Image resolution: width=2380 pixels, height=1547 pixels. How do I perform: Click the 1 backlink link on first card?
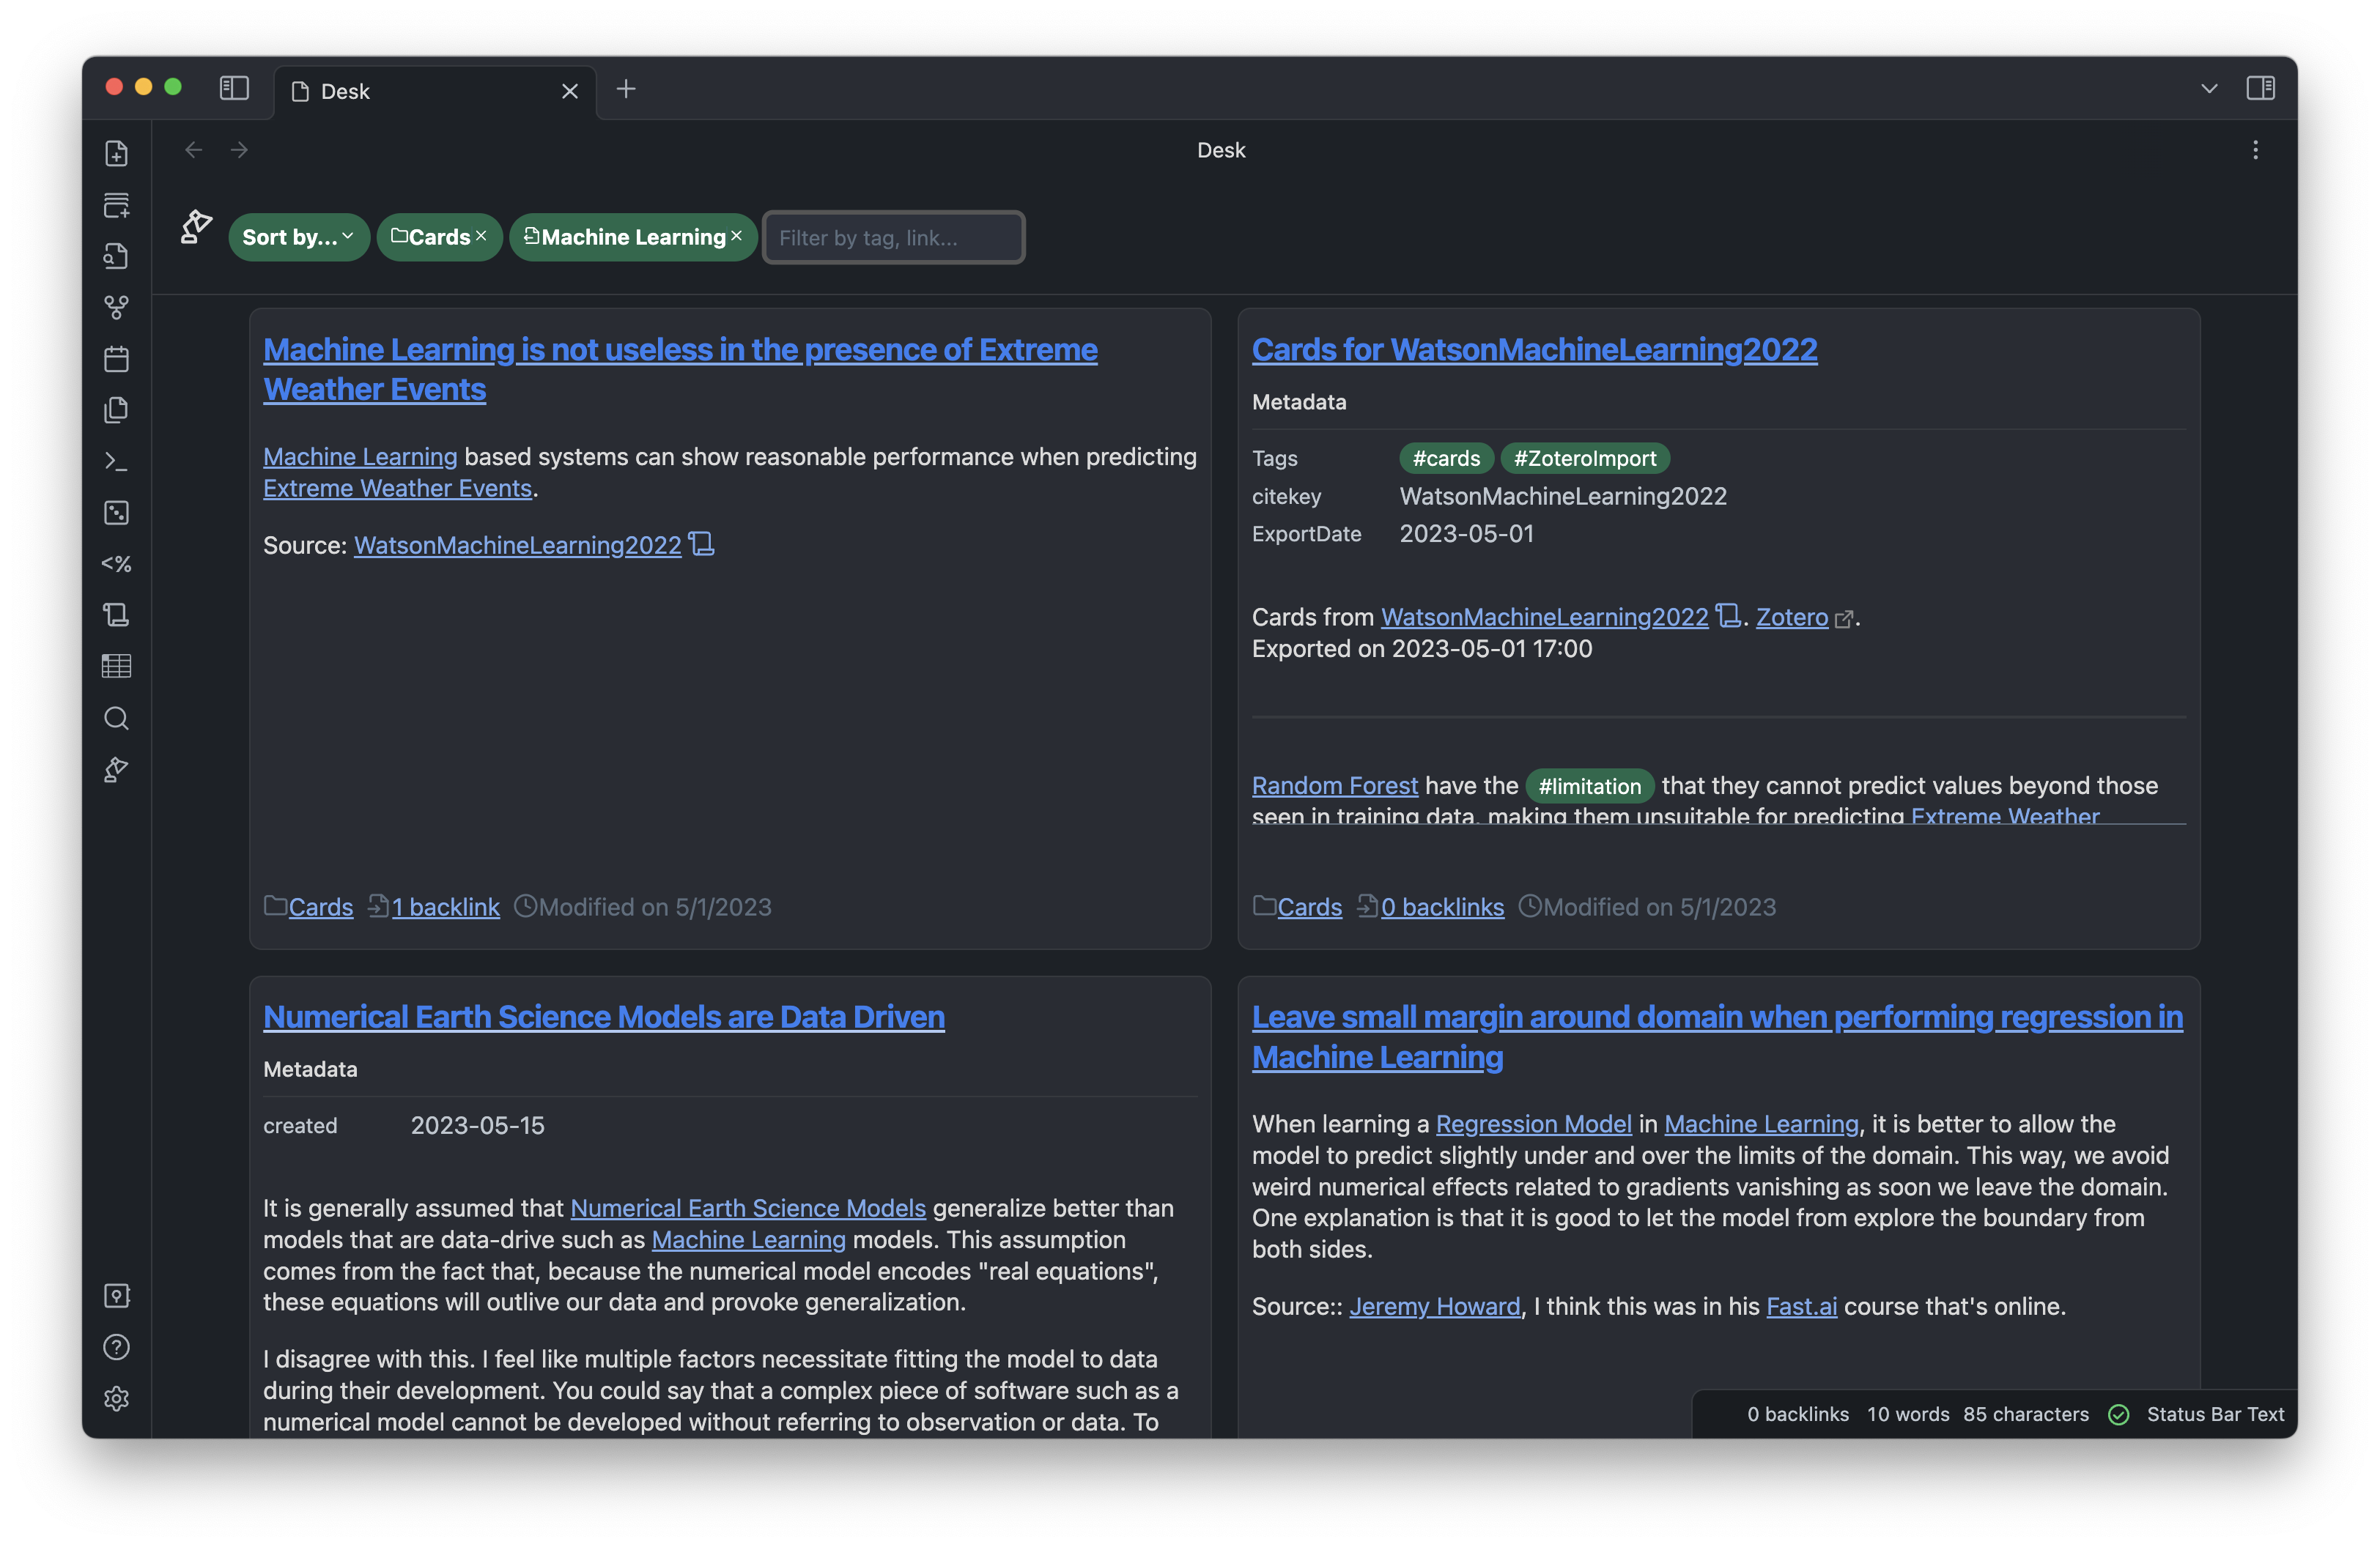pyautogui.click(x=445, y=906)
